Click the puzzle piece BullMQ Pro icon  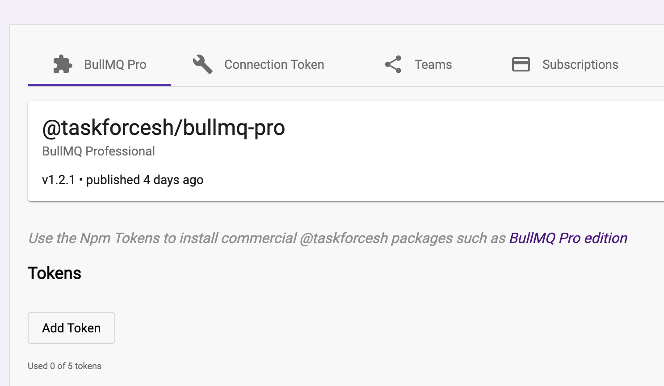coord(63,64)
